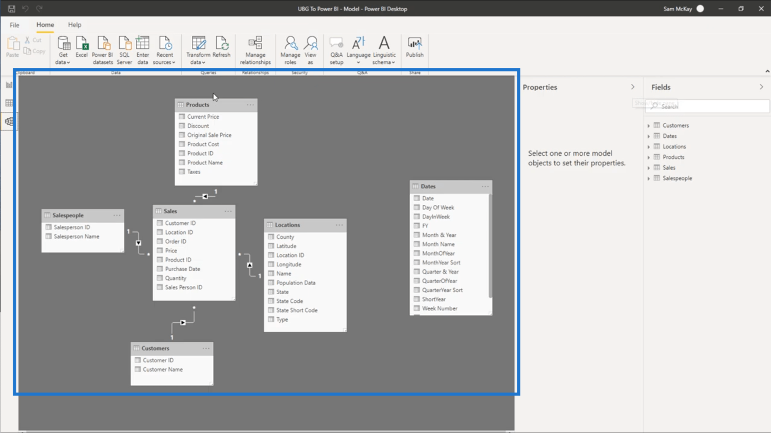771x433 pixels.
Task: Select the Help ribbon tab
Action: (75, 25)
